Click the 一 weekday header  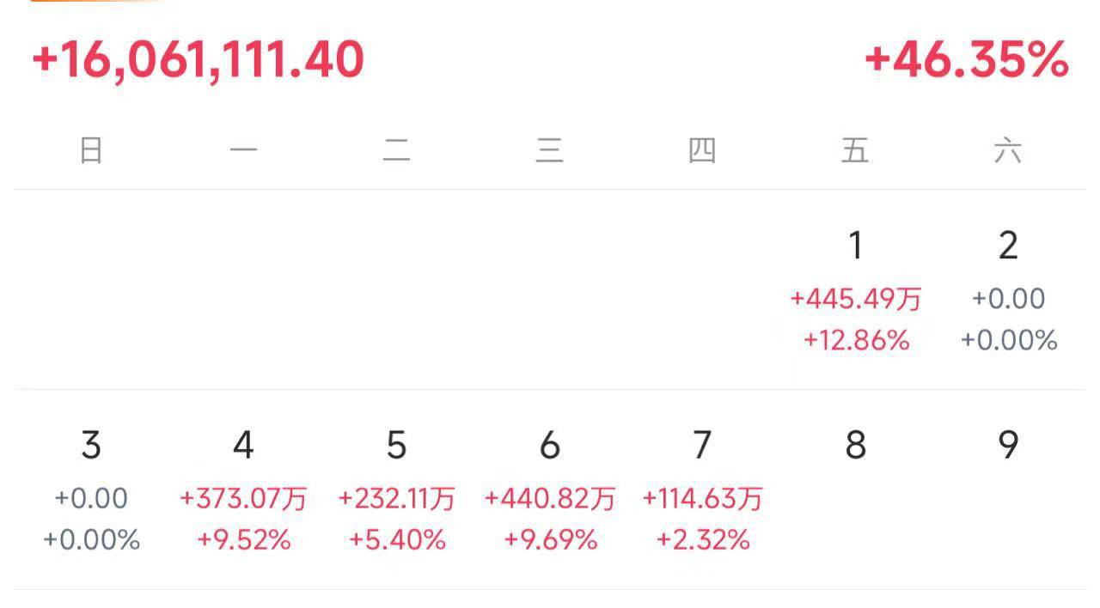pos(243,150)
